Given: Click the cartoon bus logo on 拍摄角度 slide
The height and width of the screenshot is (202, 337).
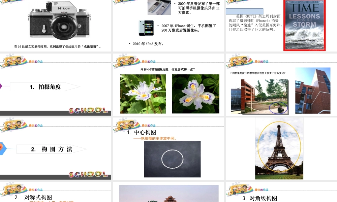Looking at the screenshot, I should coord(13,62).
